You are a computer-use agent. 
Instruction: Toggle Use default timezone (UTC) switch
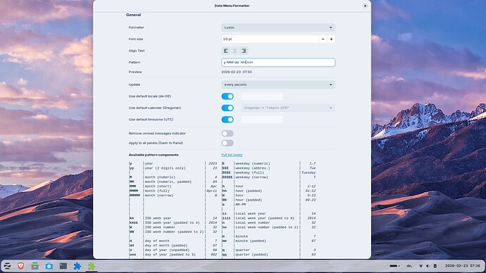tap(228, 120)
